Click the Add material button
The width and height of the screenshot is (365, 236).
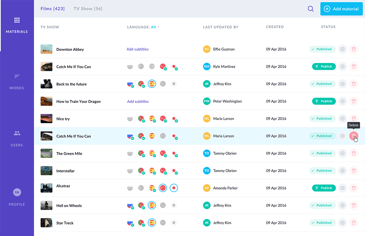pos(341,9)
